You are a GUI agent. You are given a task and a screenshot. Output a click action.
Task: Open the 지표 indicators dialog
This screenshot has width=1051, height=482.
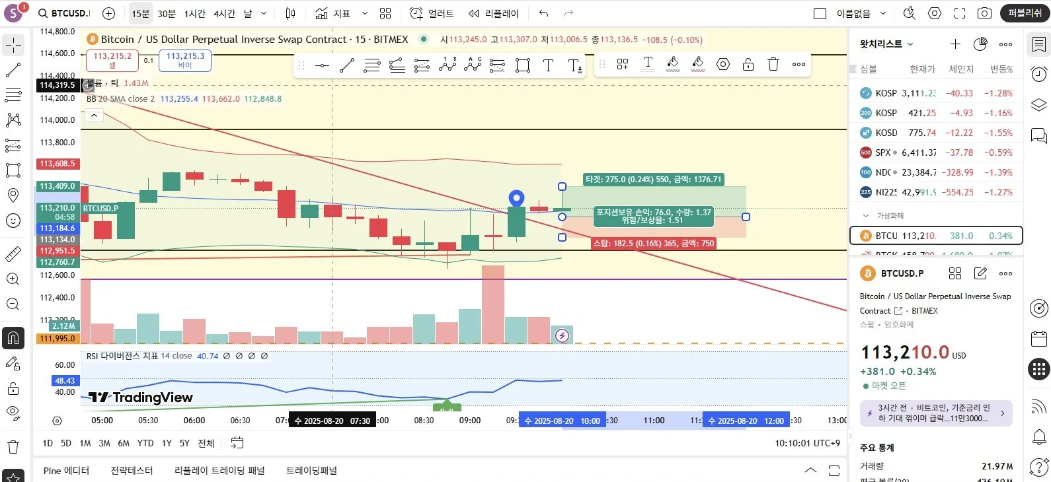point(333,13)
